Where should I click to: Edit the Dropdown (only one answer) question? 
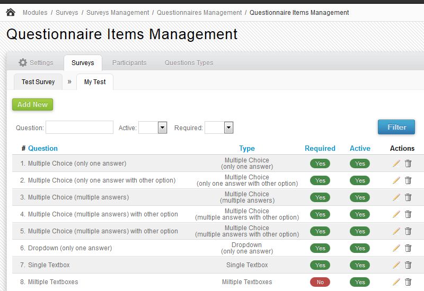(396, 248)
